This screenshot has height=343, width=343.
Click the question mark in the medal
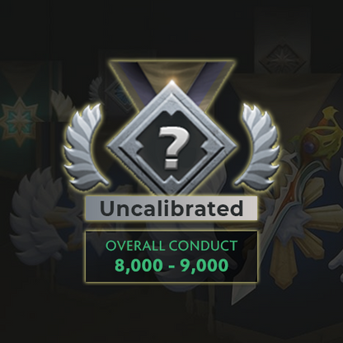pyautogui.click(x=172, y=147)
